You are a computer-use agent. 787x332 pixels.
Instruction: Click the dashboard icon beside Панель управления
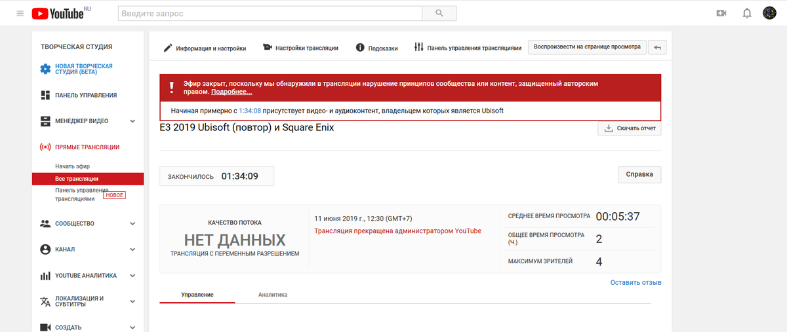45,95
